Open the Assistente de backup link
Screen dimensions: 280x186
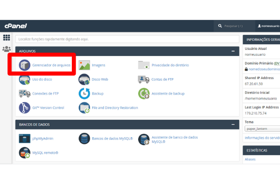pyautogui.click(x=168, y=93)
